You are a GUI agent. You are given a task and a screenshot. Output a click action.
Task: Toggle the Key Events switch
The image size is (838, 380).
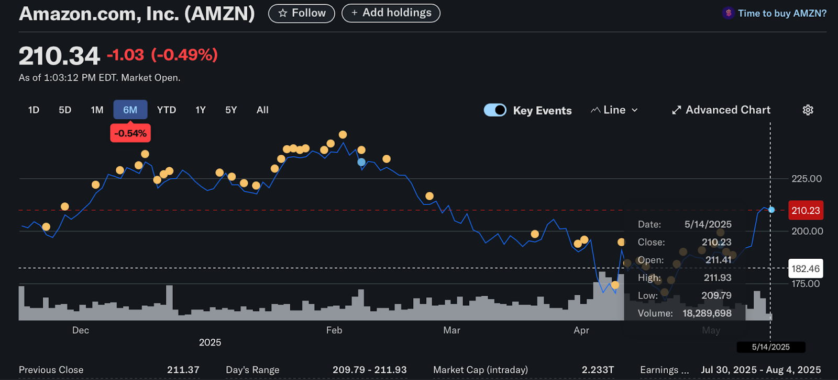point(495,110)
